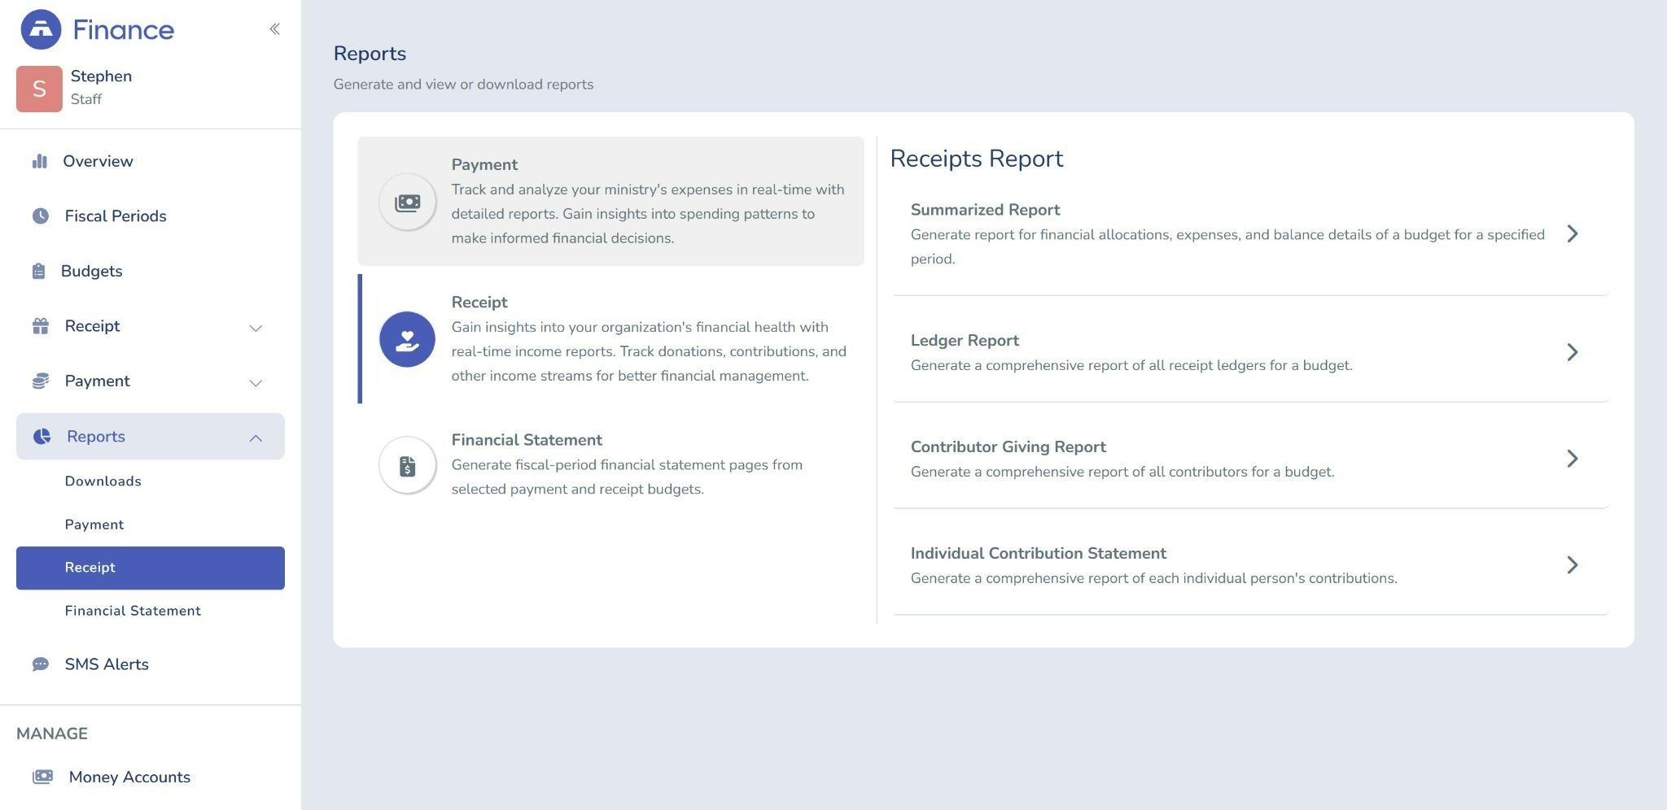Open Payment submenu under Reports
Screen dimensions: 1667x810
tap(94, 525)
